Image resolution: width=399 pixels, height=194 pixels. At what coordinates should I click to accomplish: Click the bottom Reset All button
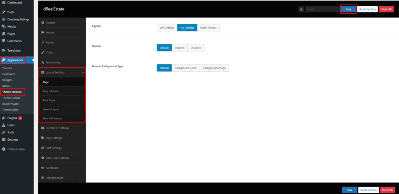coord(387,190)
